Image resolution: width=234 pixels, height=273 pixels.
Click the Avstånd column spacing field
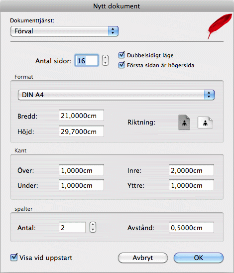point(191,227)
